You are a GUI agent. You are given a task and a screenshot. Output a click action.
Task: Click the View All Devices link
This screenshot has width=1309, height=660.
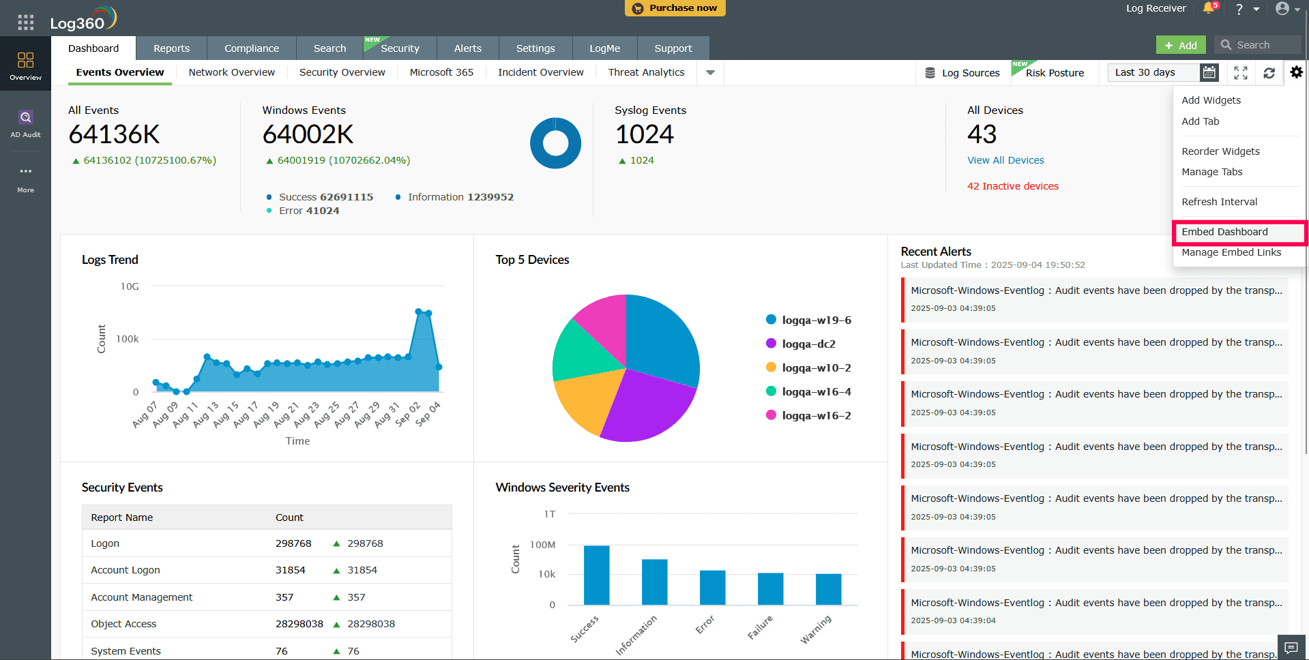[1005, 160]
